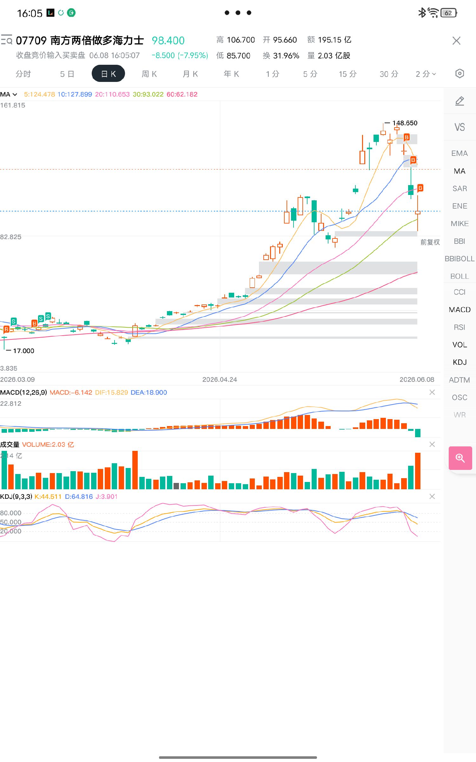Tap the 148.650 high price marker
Viewport: 476px width, 762px height.
(x=405, y=123)
